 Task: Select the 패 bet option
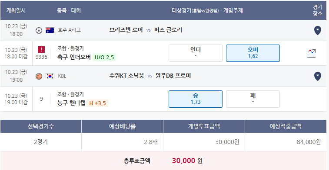tap(253, 99)
